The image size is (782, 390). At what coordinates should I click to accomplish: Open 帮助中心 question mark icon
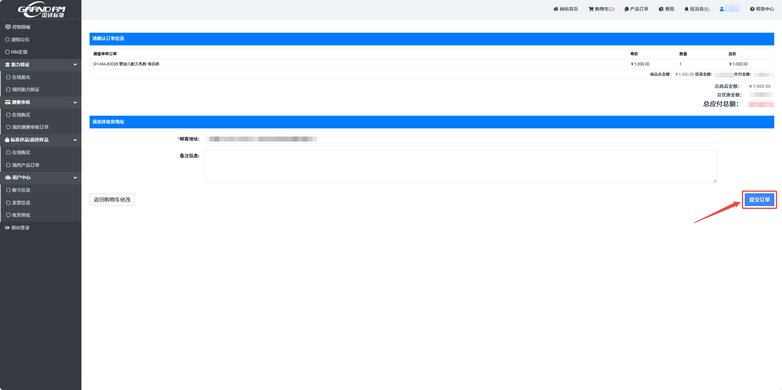coord(752,9)
